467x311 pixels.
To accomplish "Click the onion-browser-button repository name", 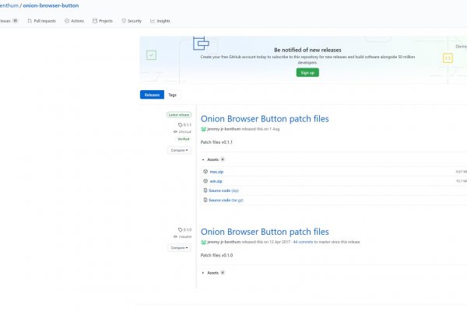I will 51,5.
